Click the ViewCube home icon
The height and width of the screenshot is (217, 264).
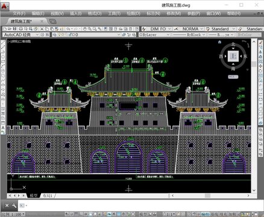click(219, 42)
